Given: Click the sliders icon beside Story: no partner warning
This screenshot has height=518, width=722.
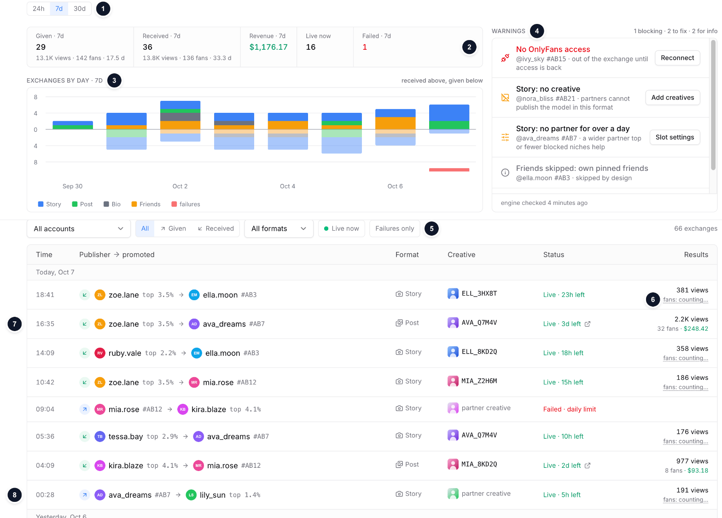Looking at the screenshot, I should click(x=505, y=137).
